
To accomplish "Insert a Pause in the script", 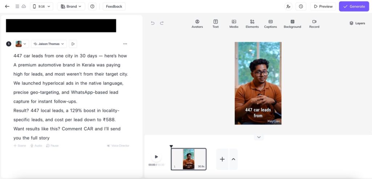I will (x=52, y=146).
